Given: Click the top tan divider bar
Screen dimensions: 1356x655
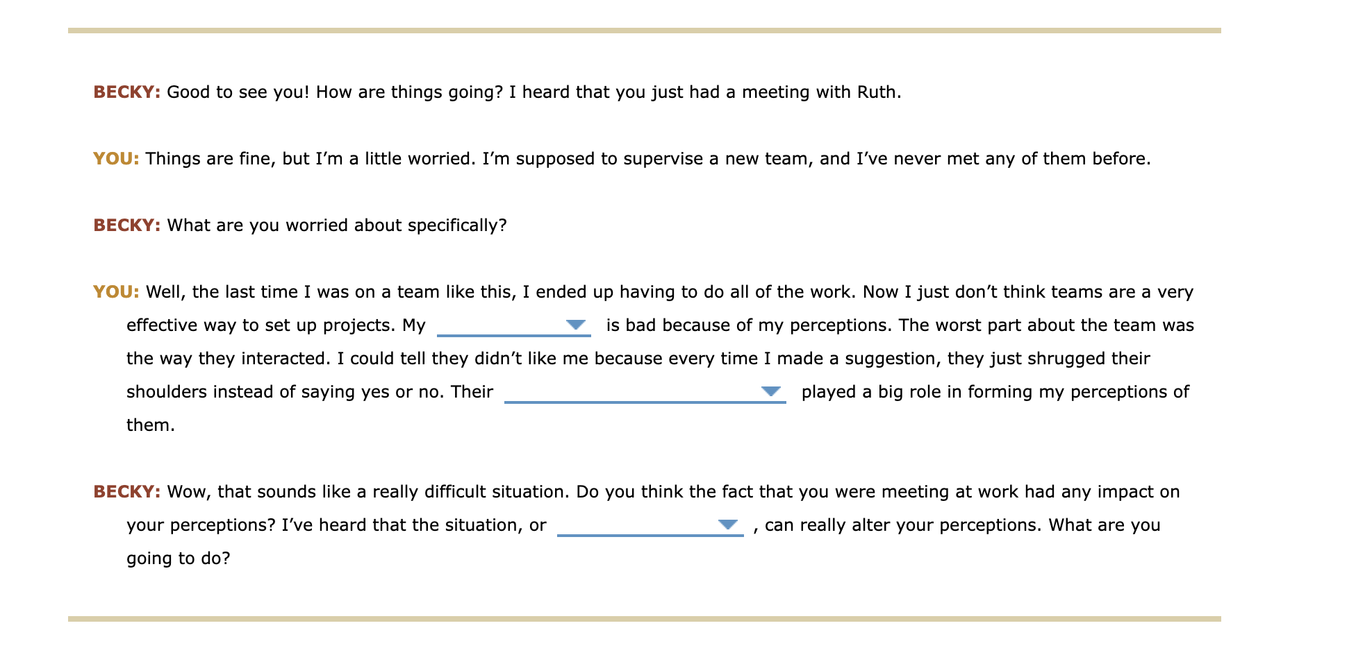Looking at the screenshot, I should [x=678, y=30].
